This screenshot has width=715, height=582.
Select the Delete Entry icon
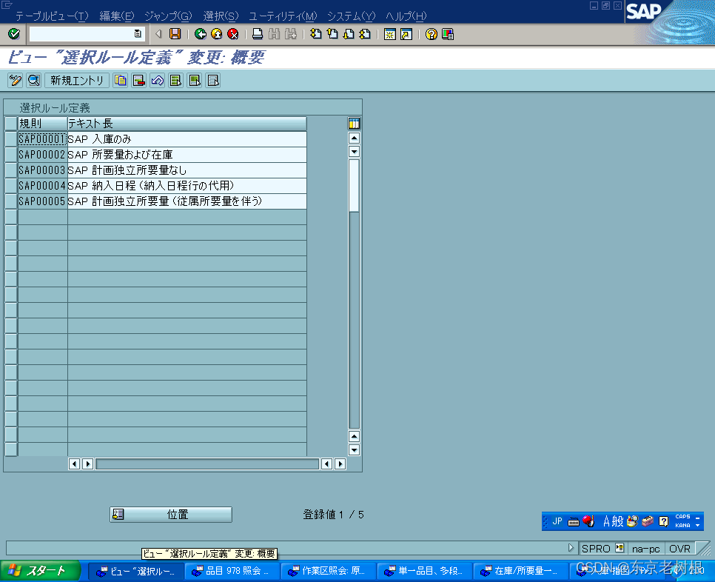coord(138,80)
